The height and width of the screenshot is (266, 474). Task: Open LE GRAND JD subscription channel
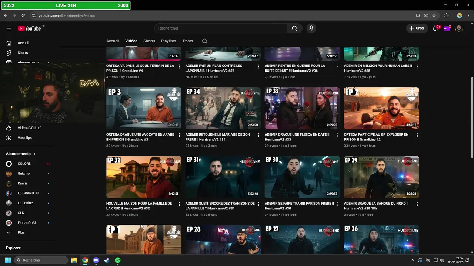click(29, 193)
